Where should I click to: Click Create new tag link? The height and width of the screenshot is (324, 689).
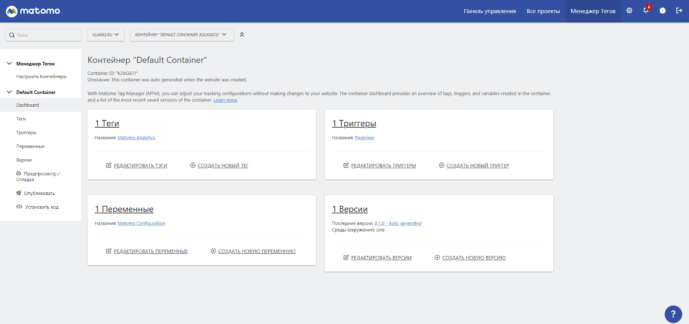click(223, 166)
